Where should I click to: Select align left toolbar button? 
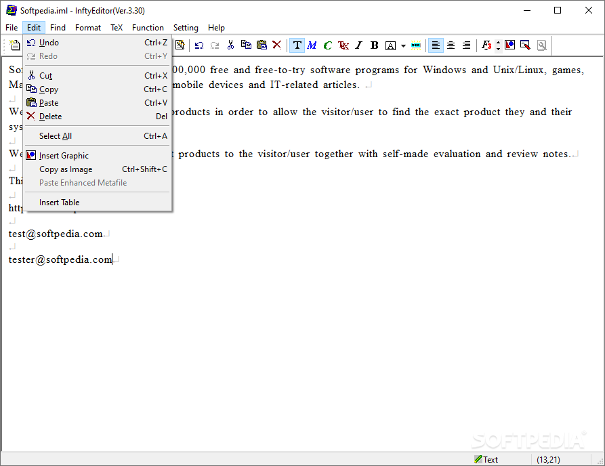pos(436,45)
